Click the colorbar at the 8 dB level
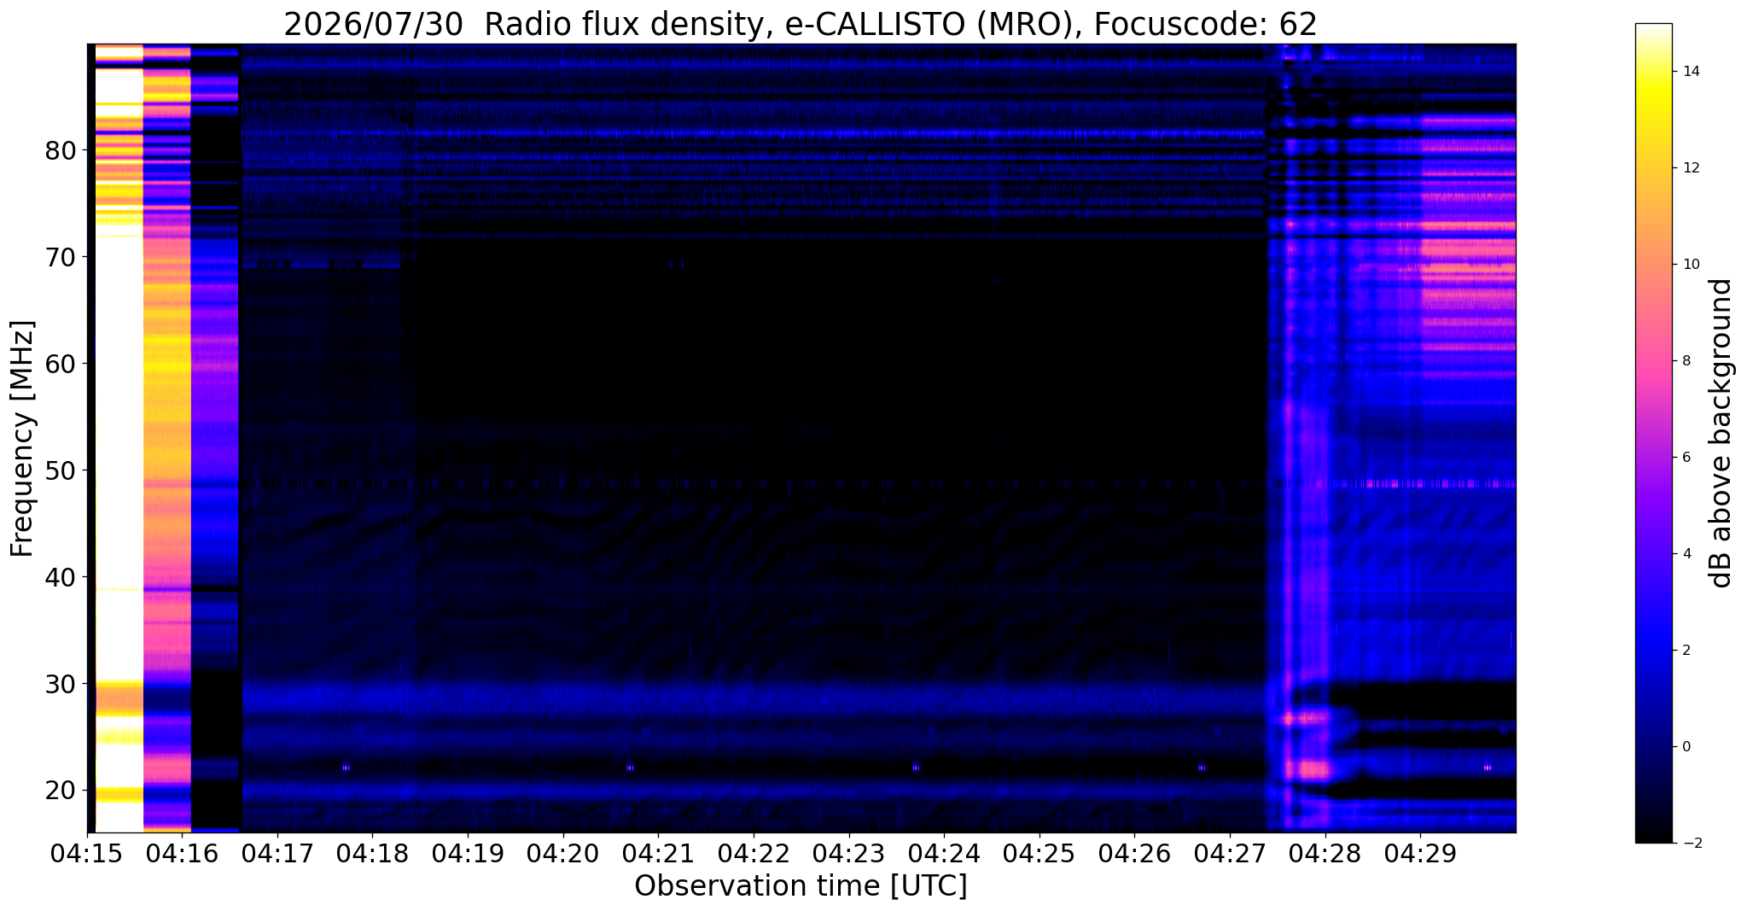1747x911 pixels. pos(1653,361)
